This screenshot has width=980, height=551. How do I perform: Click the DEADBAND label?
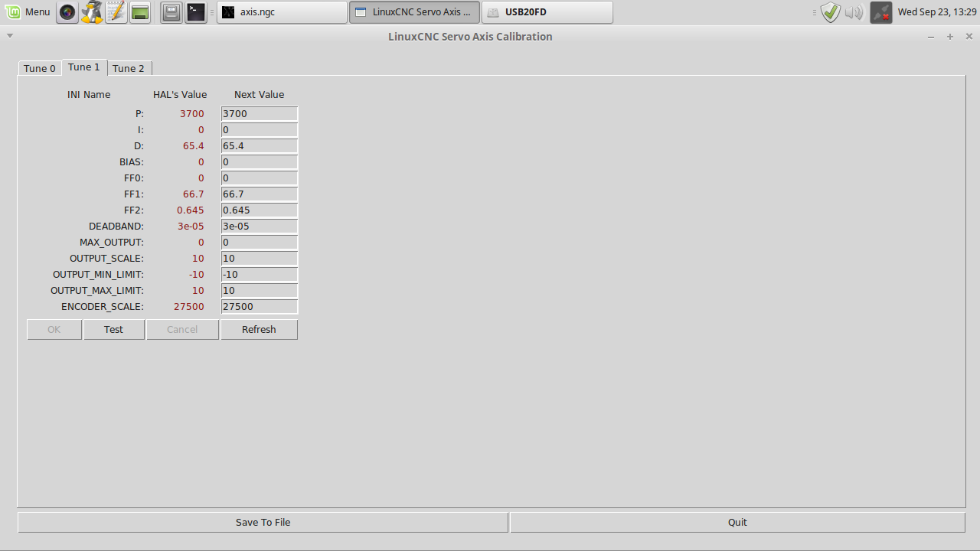click(116, 226)
